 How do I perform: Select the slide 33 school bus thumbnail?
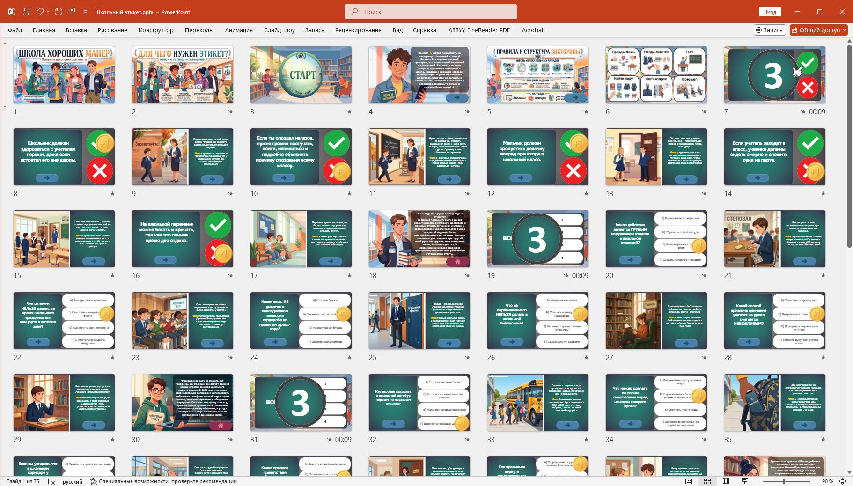pos(538,403)
